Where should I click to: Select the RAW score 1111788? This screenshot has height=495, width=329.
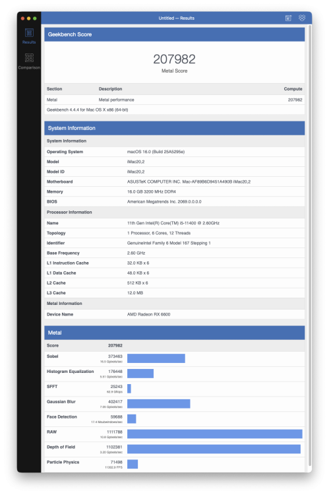(x=115, y=432)
